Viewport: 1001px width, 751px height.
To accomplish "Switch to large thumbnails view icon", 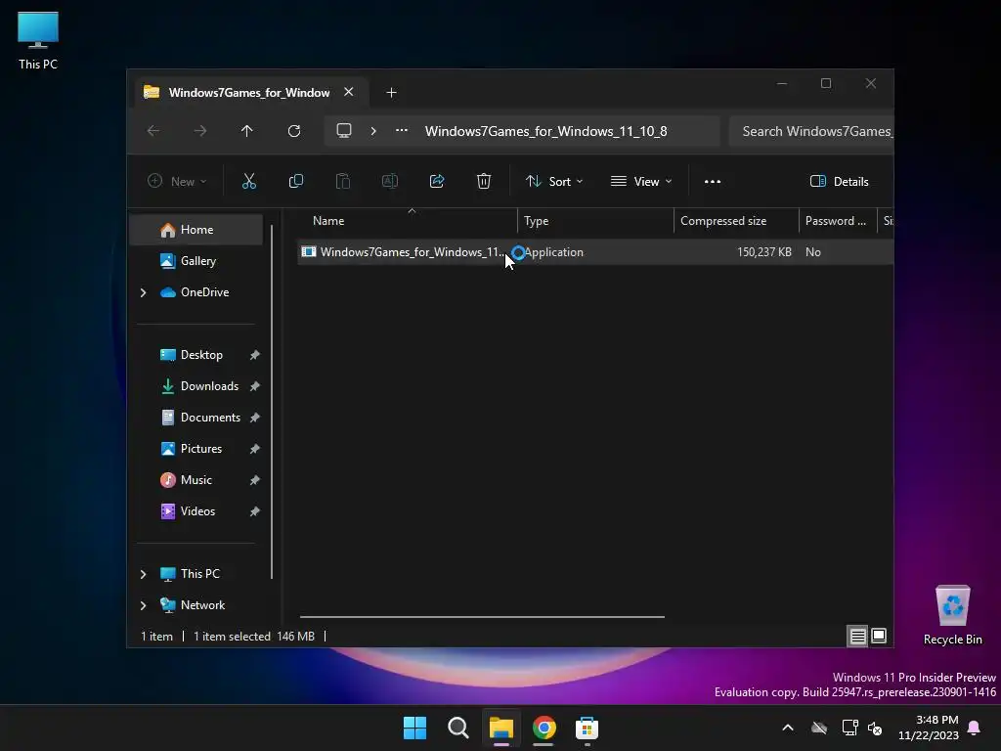I will point(879,636).
